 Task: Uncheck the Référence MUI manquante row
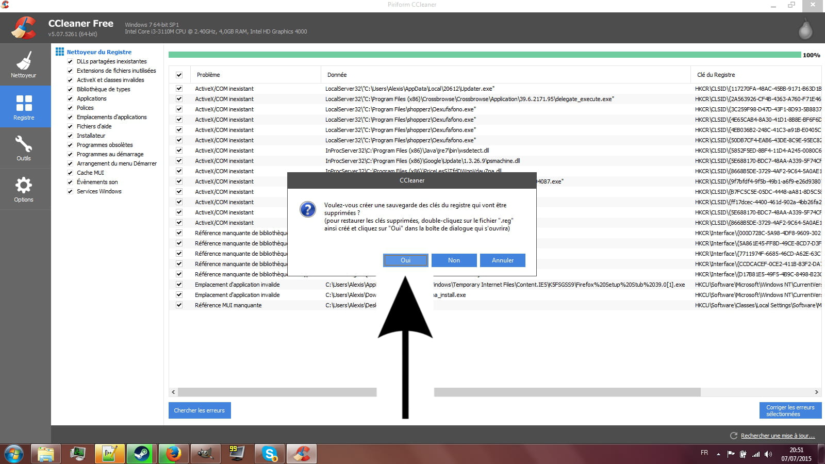pos(179,305)
